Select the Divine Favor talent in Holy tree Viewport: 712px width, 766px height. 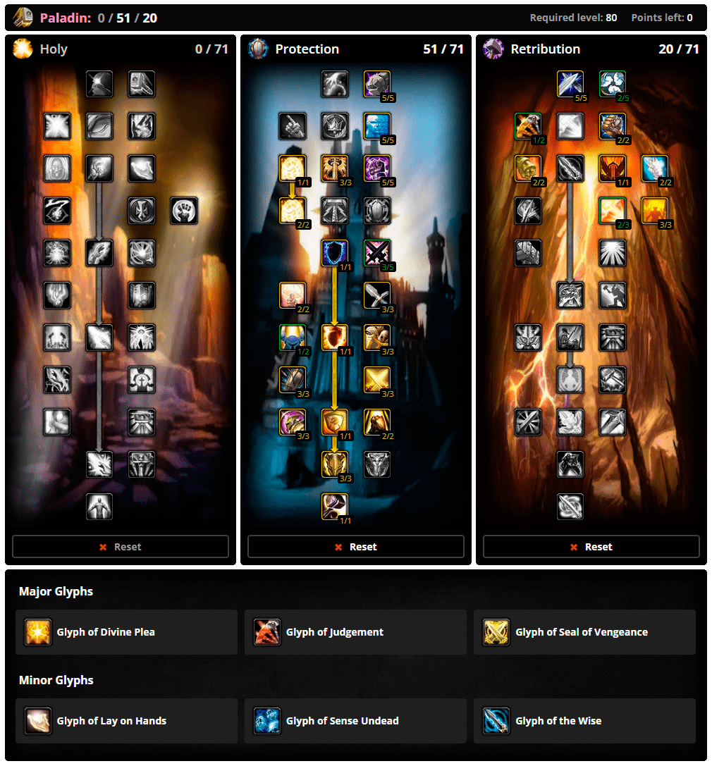click(x=99, y=253)
